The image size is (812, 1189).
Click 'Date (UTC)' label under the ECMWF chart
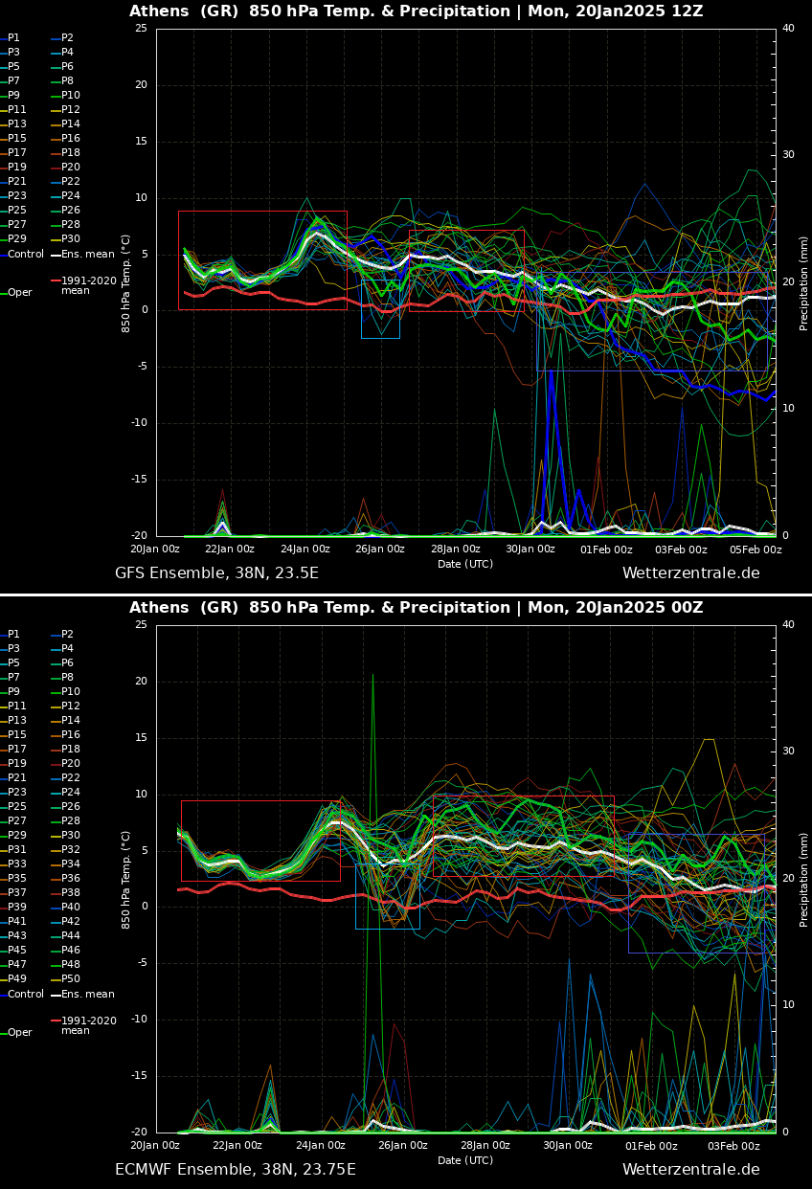[465, 1160]
